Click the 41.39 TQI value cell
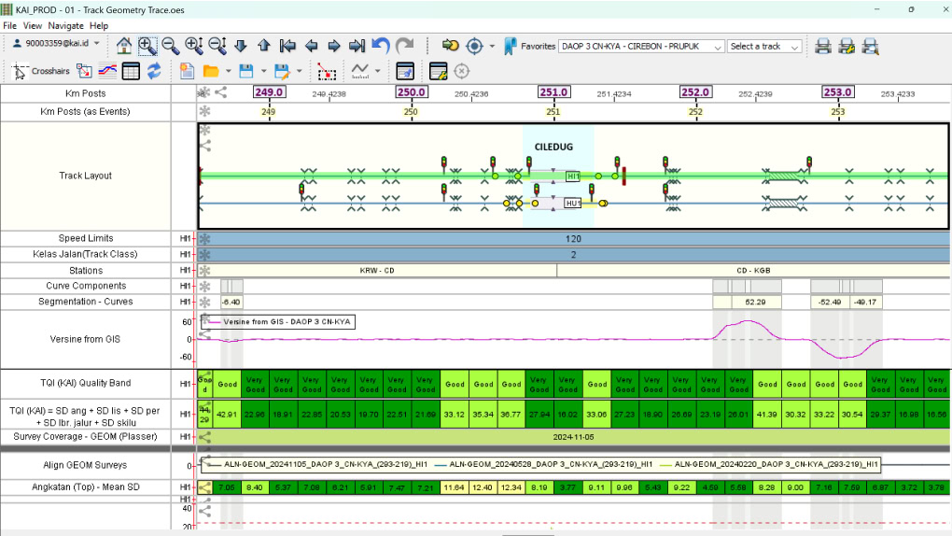The height and width of the screenshot is (536, 952). pyautogui.click(x=767, y=415)
